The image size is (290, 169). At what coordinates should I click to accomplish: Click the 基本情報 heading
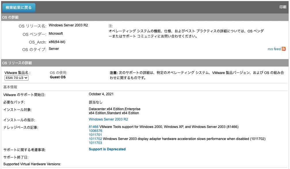10,87
